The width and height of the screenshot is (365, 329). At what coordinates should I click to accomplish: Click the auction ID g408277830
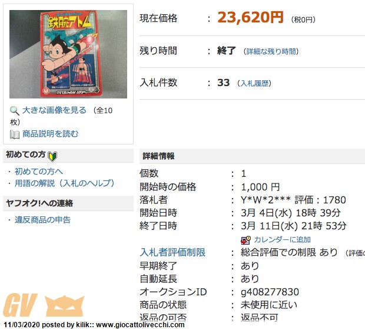[x=270, y=292]
